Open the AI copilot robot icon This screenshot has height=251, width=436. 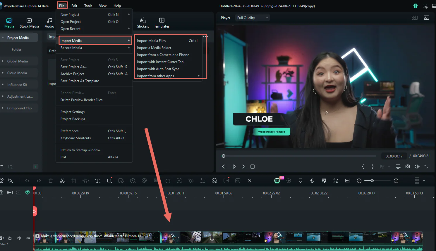(277, 180)
